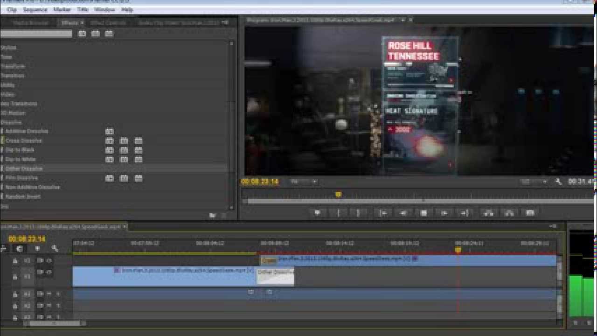Image resolution: width=597 pixels, height=336 pixels.
Task: Open the Timeline Display Settings wrench
Action: pos(55,249)
